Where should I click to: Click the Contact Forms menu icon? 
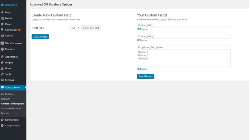pos(2,87)
